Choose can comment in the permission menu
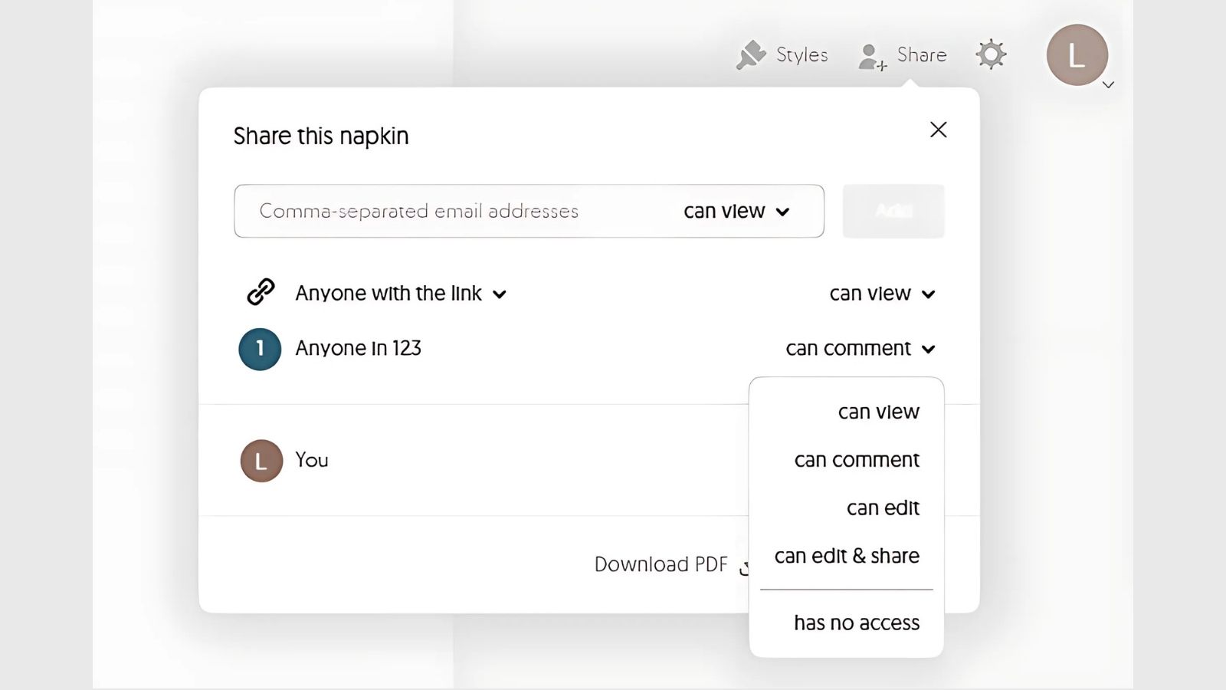This screenshot has width=1226, height=690. (856, 460)
